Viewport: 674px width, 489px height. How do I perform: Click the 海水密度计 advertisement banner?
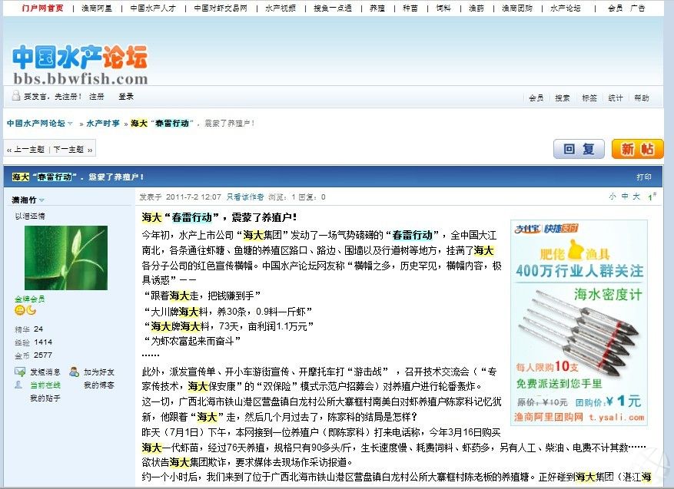click(579, 323)
